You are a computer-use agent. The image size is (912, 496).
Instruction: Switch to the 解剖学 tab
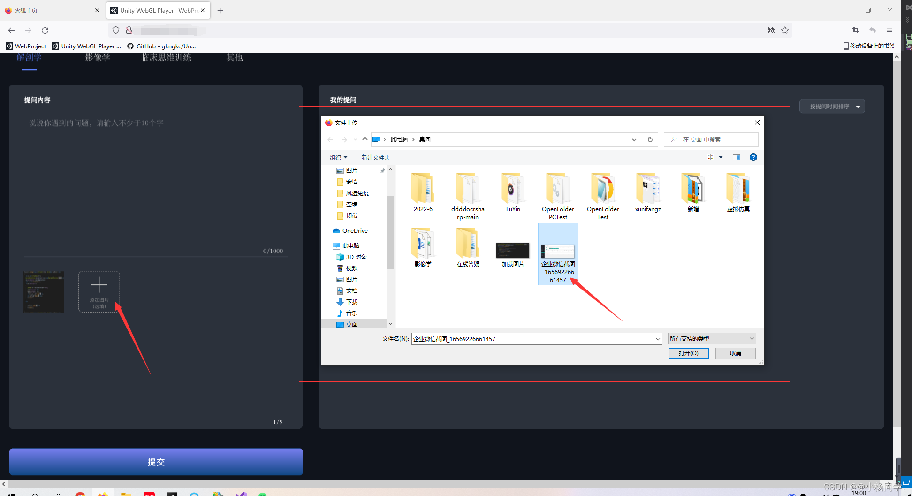pos(29,58)
